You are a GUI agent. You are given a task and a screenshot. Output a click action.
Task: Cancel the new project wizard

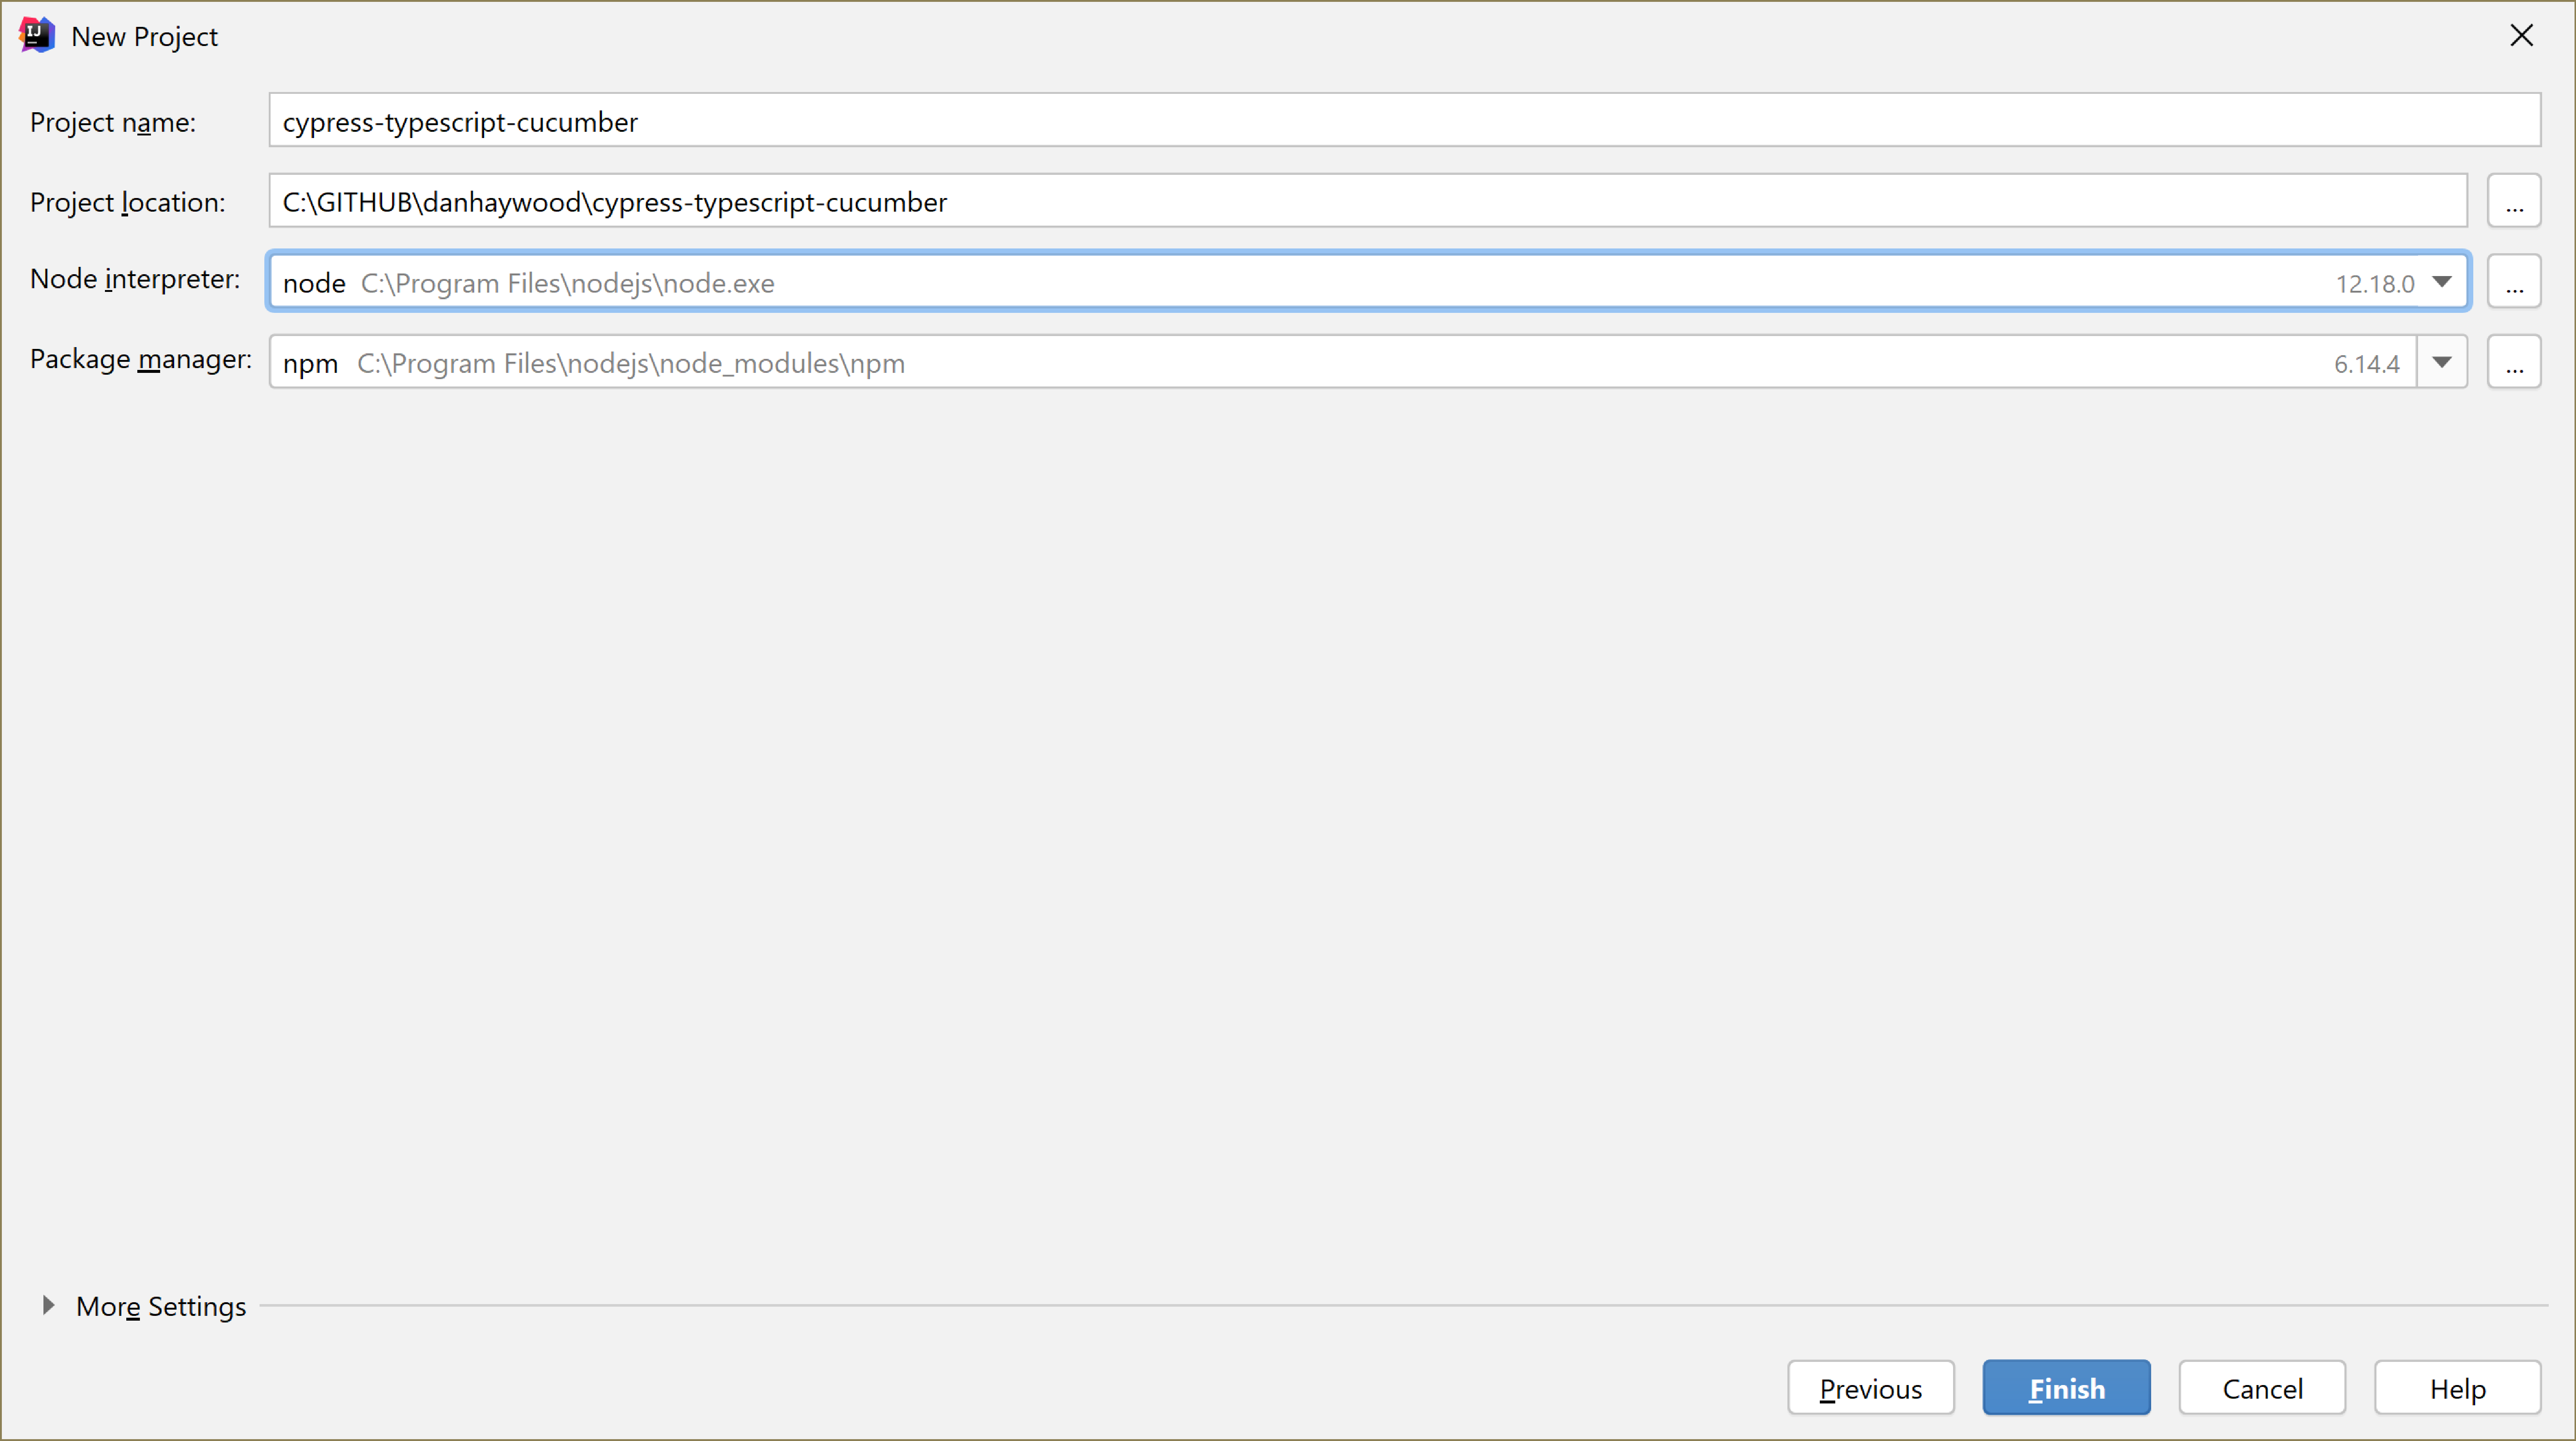(x=2262, y=1388)
